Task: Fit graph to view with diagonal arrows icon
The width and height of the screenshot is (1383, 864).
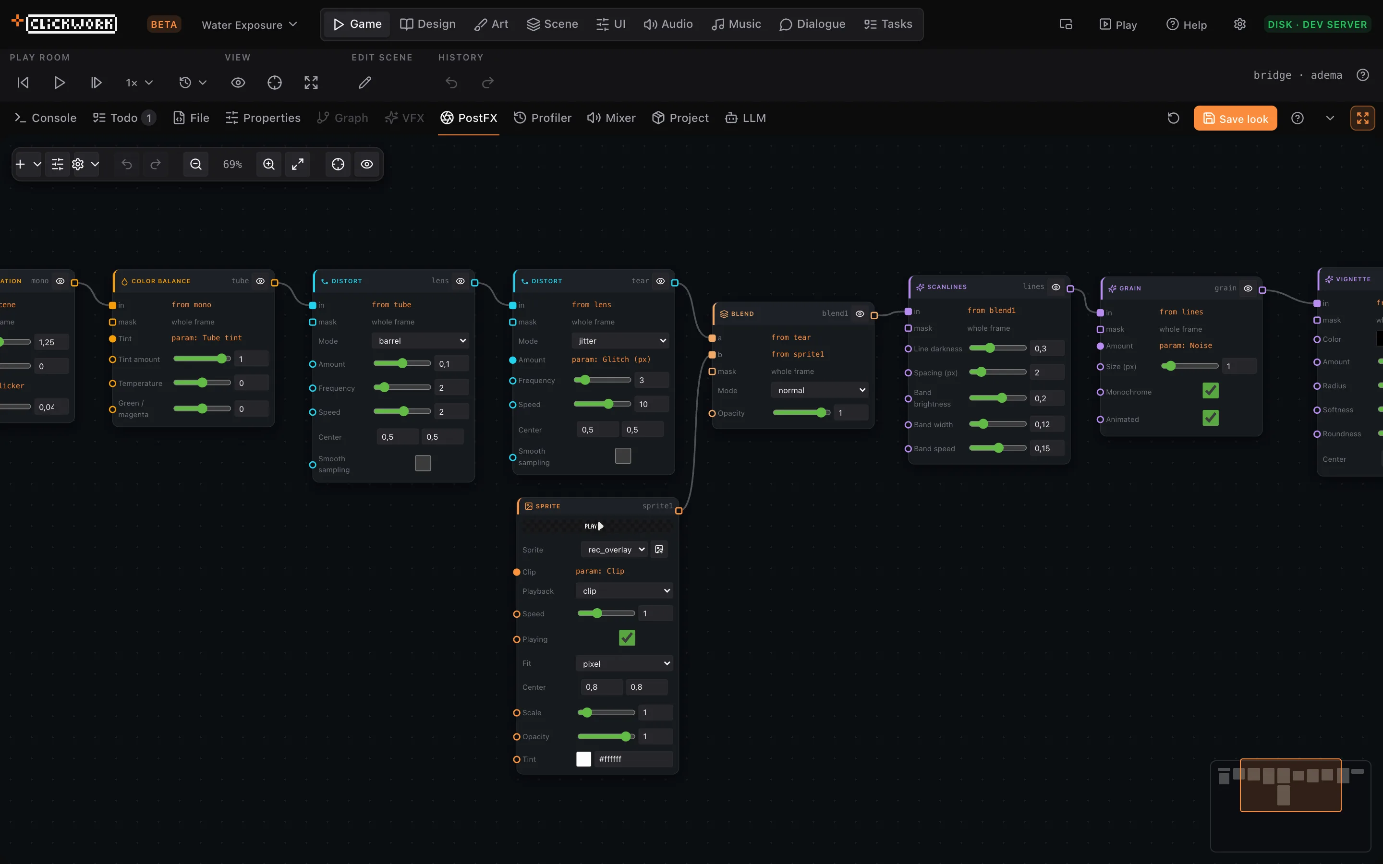Action: point(298,165)
